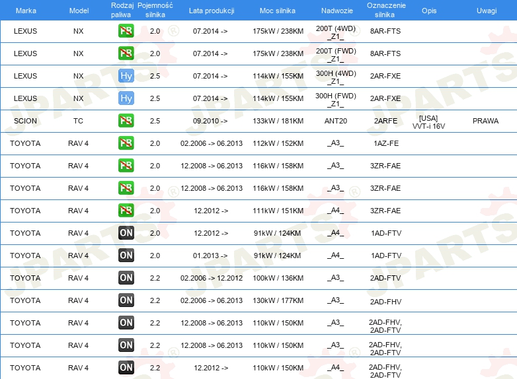
Task: Click the PB fuel icon in the 200T (4WD) row
Action: pyautogui.click(x=126, y=31)
